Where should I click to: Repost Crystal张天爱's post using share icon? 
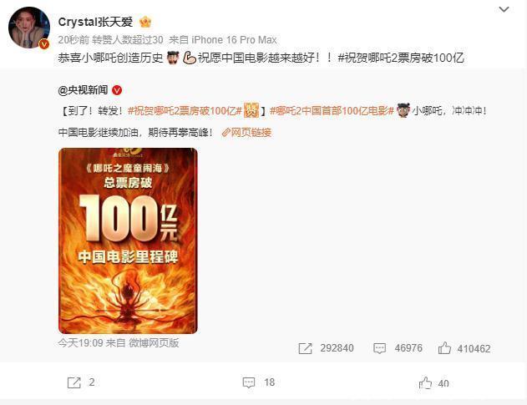coord(81,382)
